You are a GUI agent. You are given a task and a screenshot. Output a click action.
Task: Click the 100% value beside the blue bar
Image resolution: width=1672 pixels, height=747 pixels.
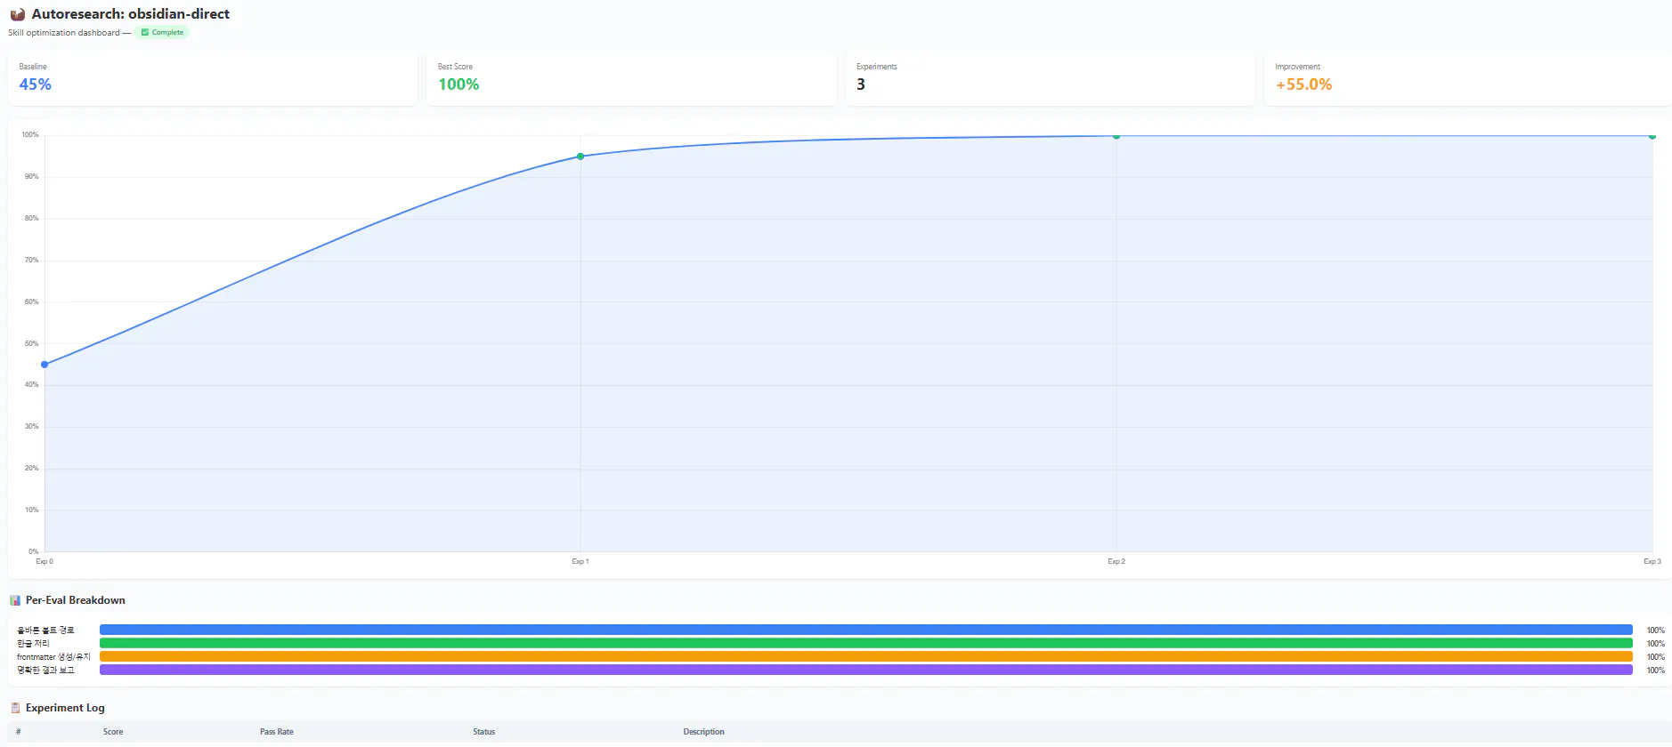tap(1656, 631)
